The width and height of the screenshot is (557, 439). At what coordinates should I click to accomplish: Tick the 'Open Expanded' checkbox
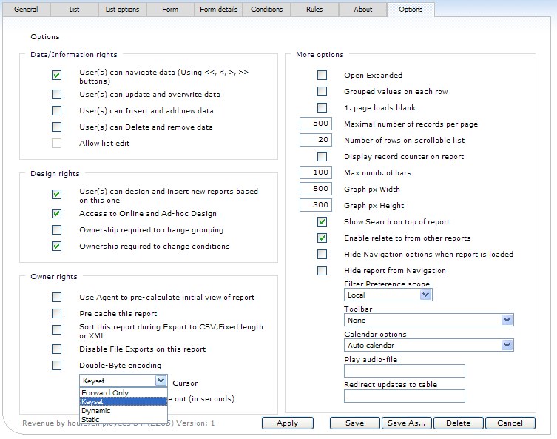click(322, 76)
